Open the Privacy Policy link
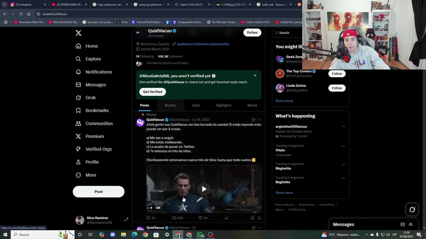Image resolution: width=426 pixels, height=239 pixels. 307,205
